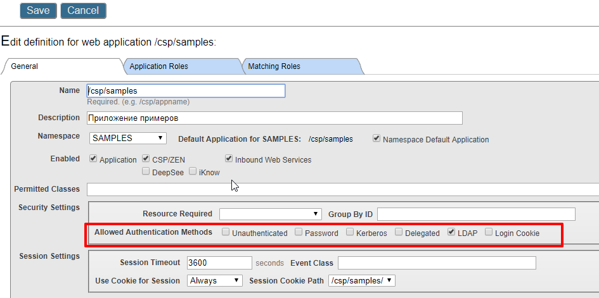Click the Name input field
The height and width of the screenshot is (298, 599).
pos(186,90)
